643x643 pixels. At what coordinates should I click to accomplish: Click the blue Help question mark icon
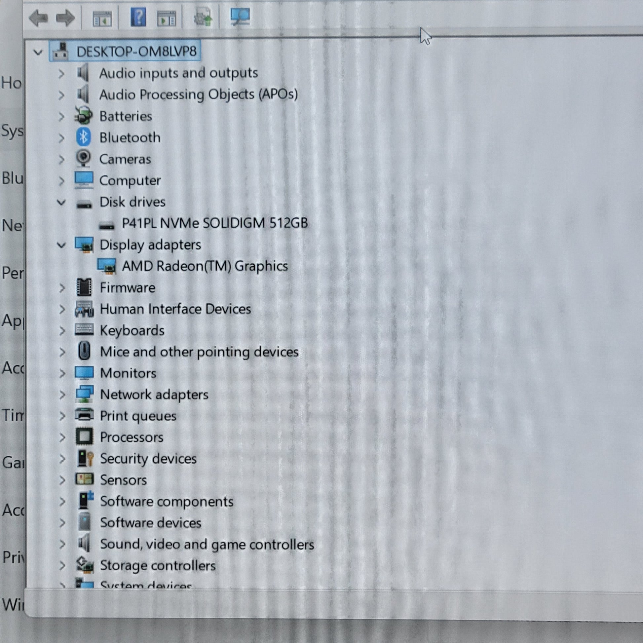point(138,17)
